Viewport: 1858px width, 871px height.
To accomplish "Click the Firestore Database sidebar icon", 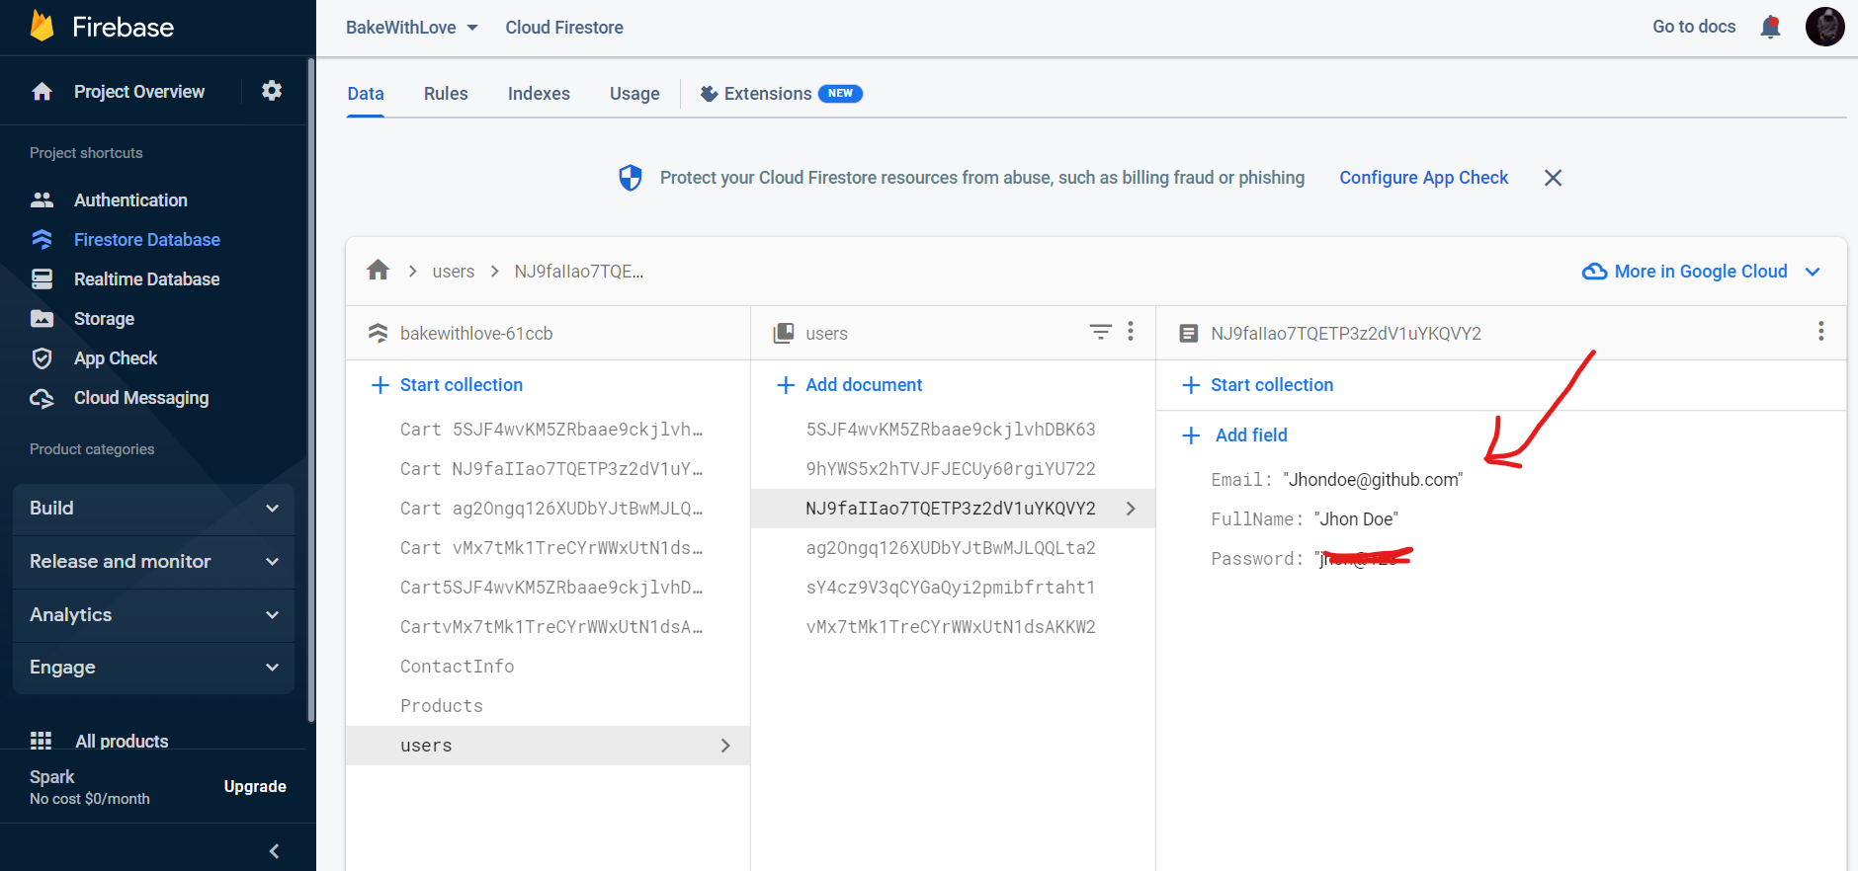I will pos(42,239).
